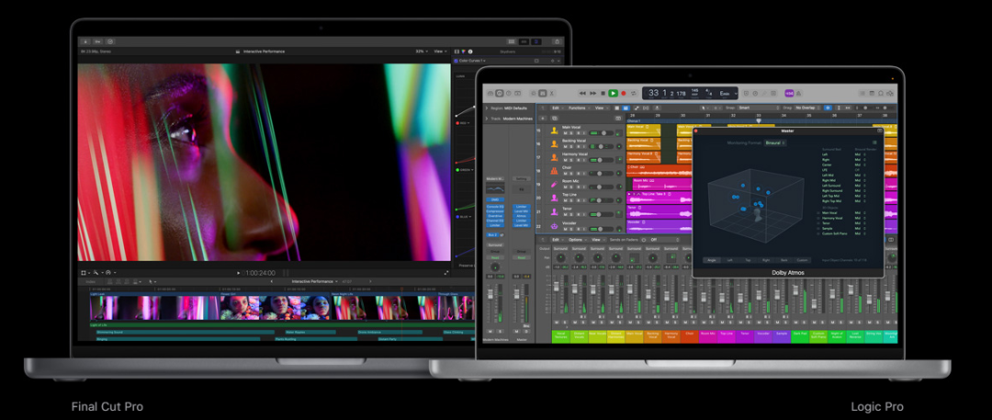
Task: Fast forward using the Logic Pro transport
Action: [x=593, y=93]
